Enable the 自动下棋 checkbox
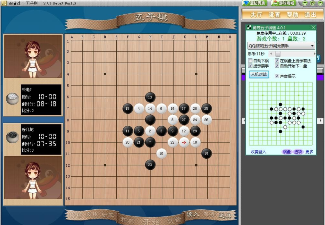 250,61
